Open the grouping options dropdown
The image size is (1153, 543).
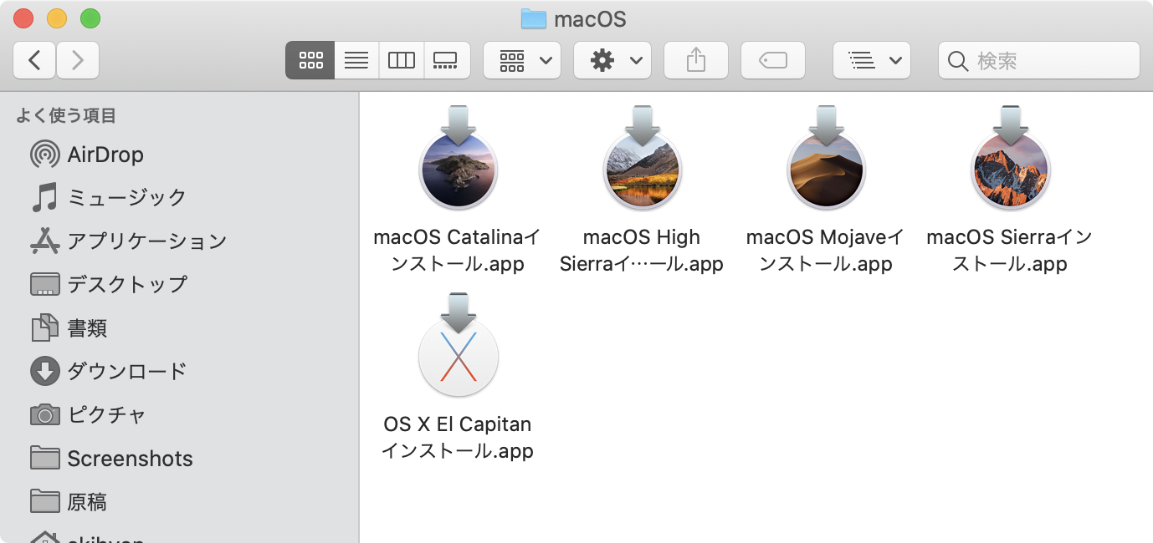pyautogui.click(x=521, y=59)
